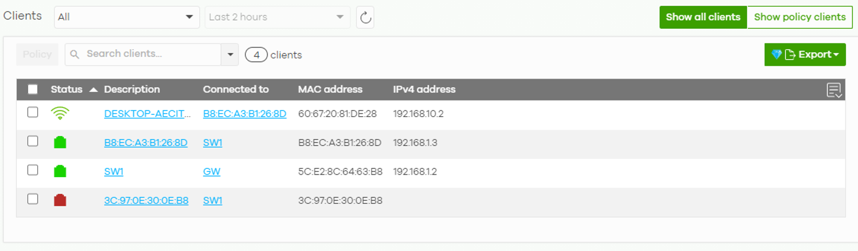Click green wired status icon for B8:EC:A3:B1:26:8D row

click(x=60, y=142)
